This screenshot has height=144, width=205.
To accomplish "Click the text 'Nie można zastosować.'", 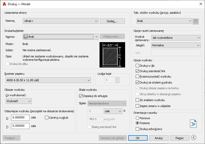I will point(37,50).
